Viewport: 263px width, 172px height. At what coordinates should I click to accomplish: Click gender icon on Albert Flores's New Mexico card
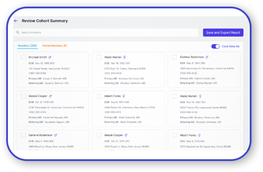124,96
